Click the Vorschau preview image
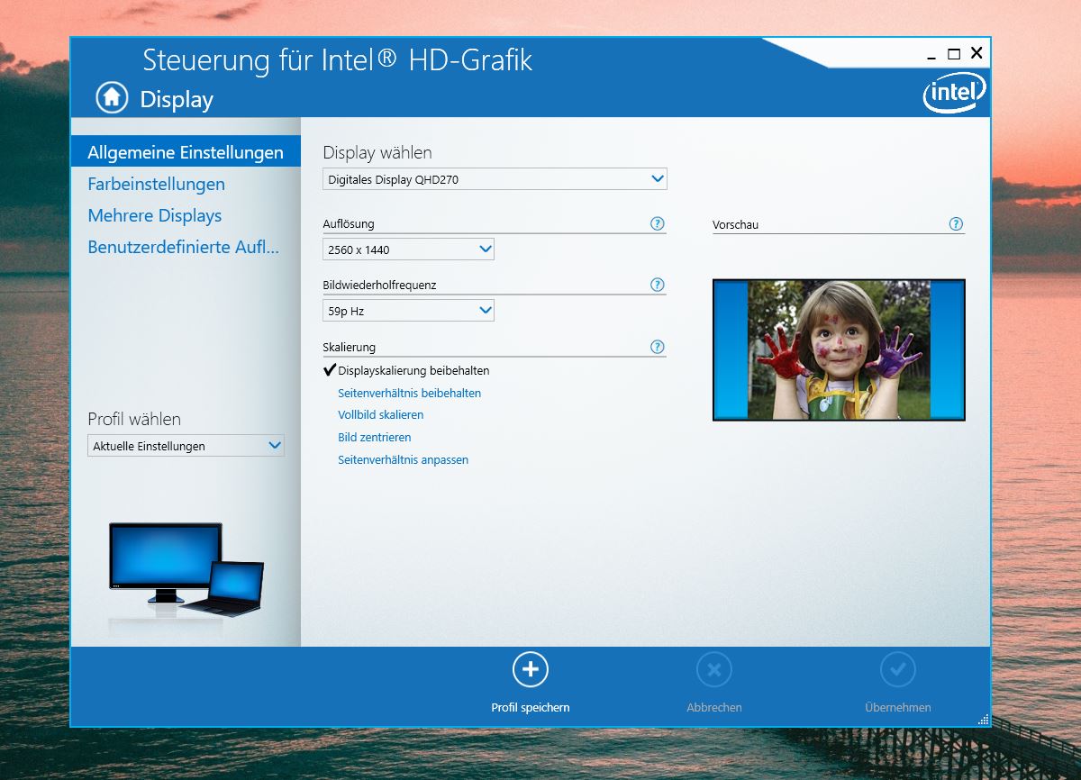This screenshot has height=780, width=1081. [839, 349]
